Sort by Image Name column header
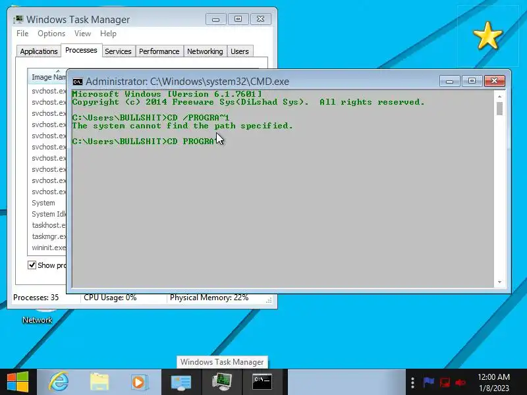 tap(47, 77)
